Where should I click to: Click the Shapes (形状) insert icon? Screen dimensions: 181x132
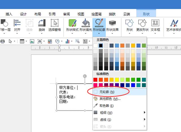130,23
